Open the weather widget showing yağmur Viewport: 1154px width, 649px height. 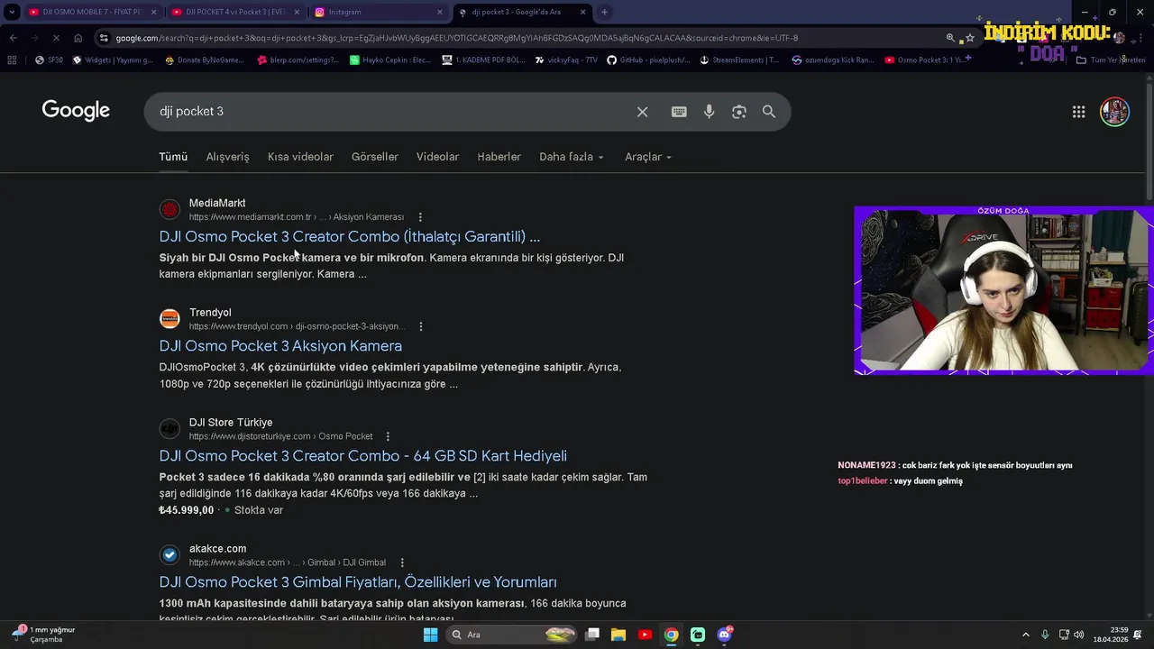pos(43,635)
